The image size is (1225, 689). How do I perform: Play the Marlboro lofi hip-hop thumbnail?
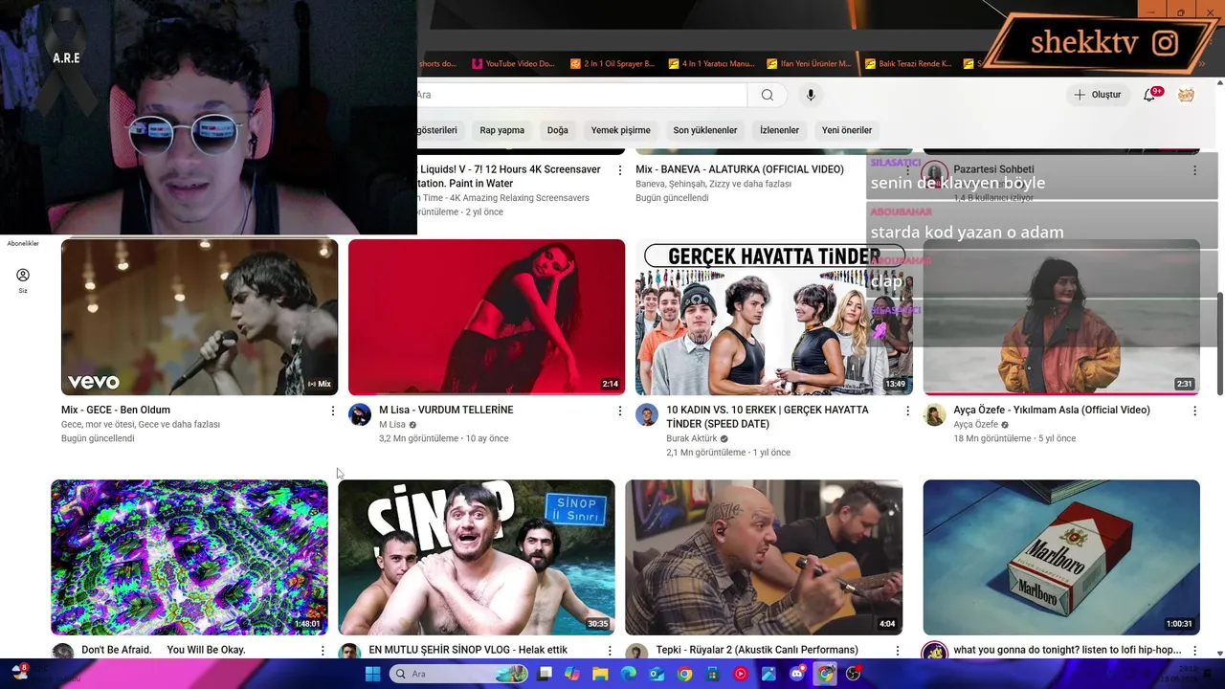pyautogui.click(x=1061, y=557)
